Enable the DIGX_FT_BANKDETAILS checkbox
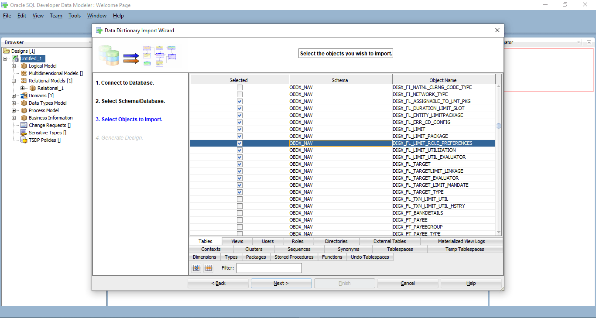This screenshot has width=596, height=318. pyautogui.click(x=240, y=213)
